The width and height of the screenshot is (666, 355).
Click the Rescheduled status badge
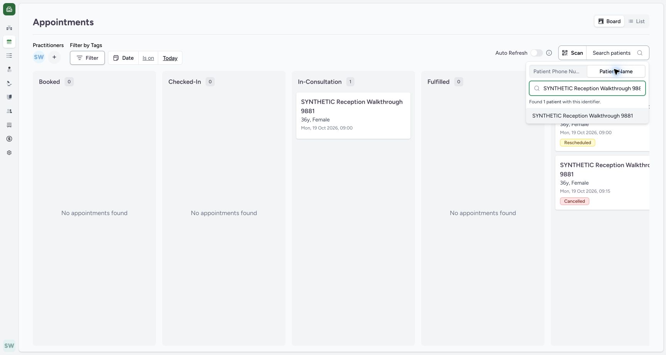(577, 143)
